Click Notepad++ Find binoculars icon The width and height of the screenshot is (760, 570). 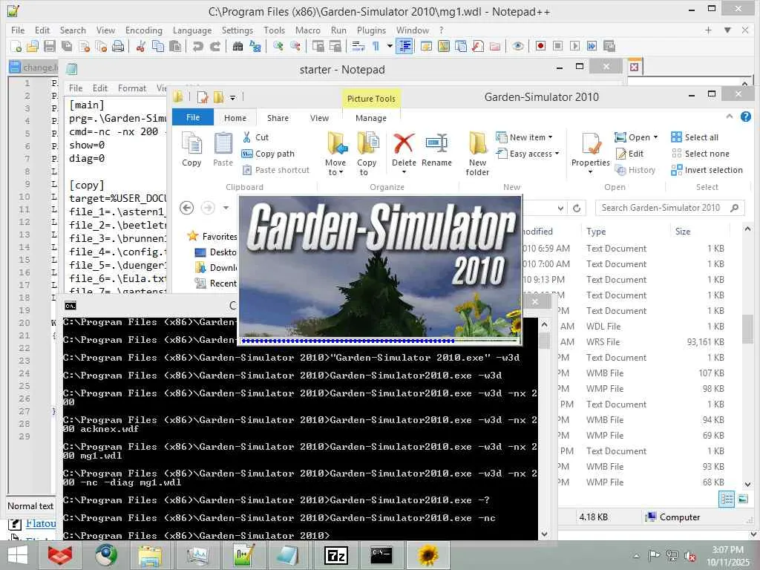pyautogui.click(x=238, y=46)
